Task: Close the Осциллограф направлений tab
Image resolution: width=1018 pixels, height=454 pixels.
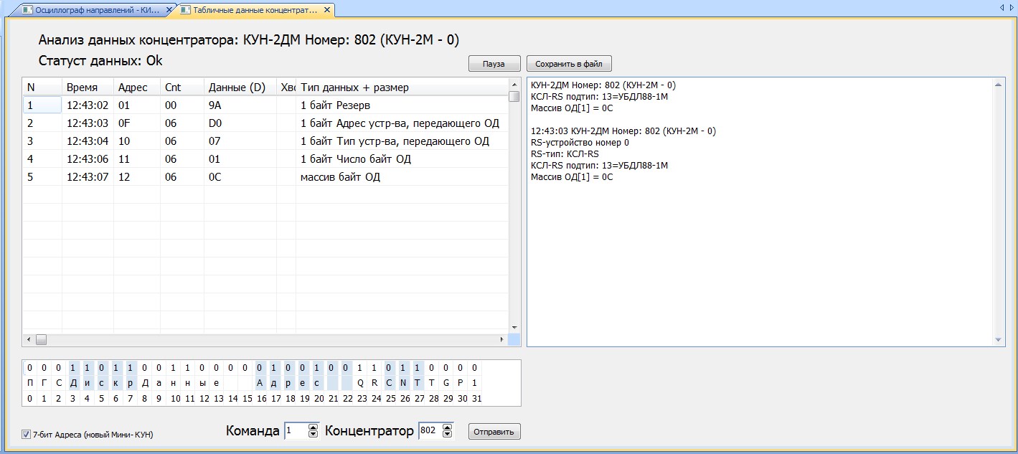Action: click(169, 10)
